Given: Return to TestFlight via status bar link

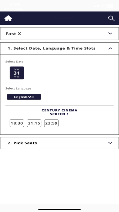Looking at the screenshot, I should coord(13,9).
